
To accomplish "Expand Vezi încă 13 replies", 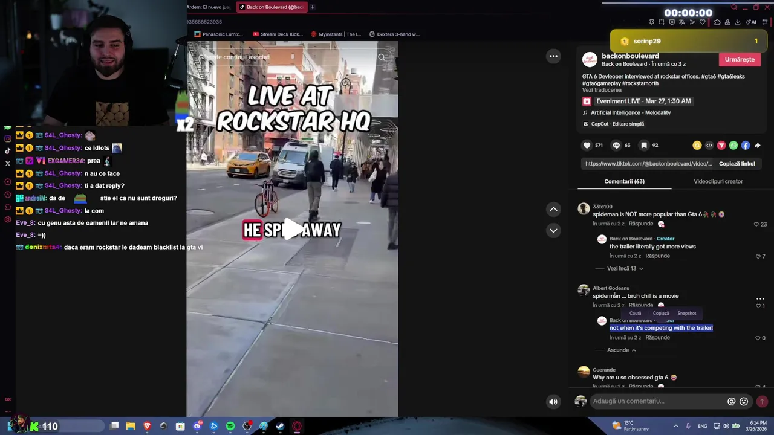I will (x=625, y=268).
